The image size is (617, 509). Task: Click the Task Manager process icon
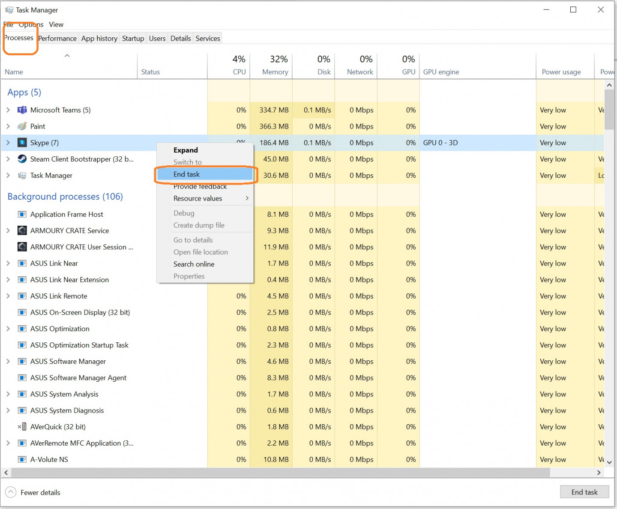22,175
